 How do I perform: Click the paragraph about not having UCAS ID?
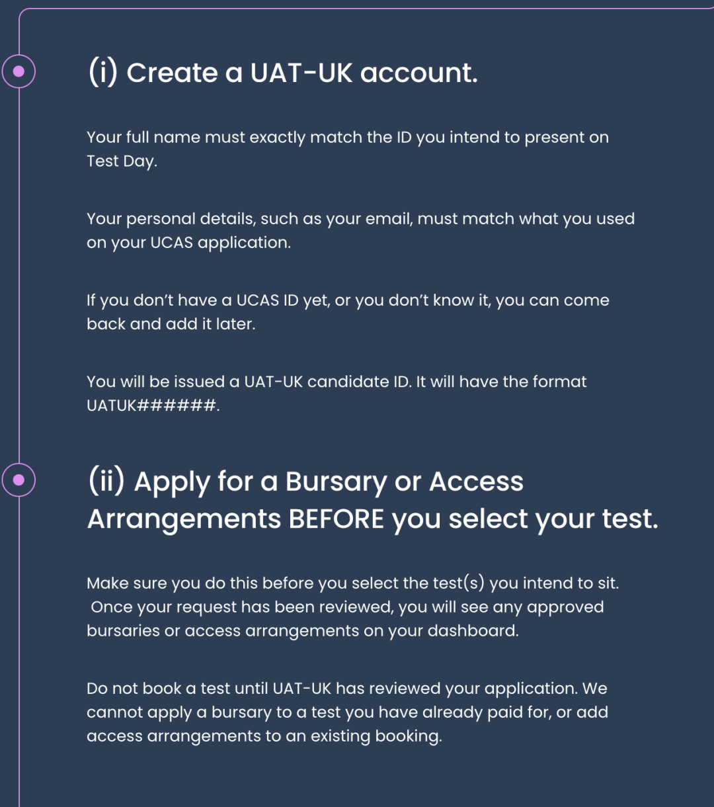click(348, 312)
